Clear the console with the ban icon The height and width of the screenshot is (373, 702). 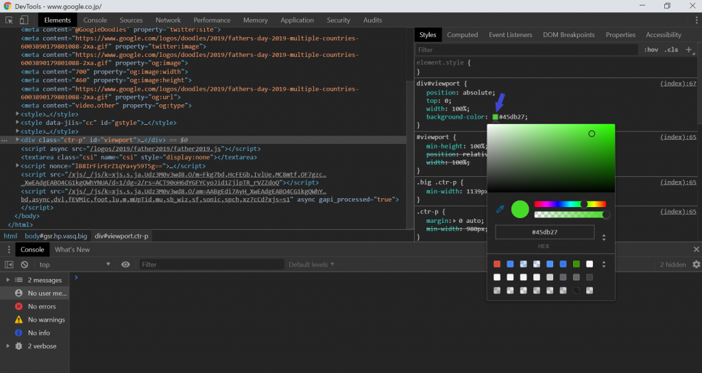point(25,265)
